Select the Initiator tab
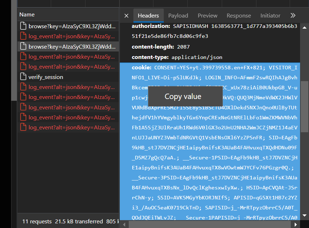 [x=270, y=16]
